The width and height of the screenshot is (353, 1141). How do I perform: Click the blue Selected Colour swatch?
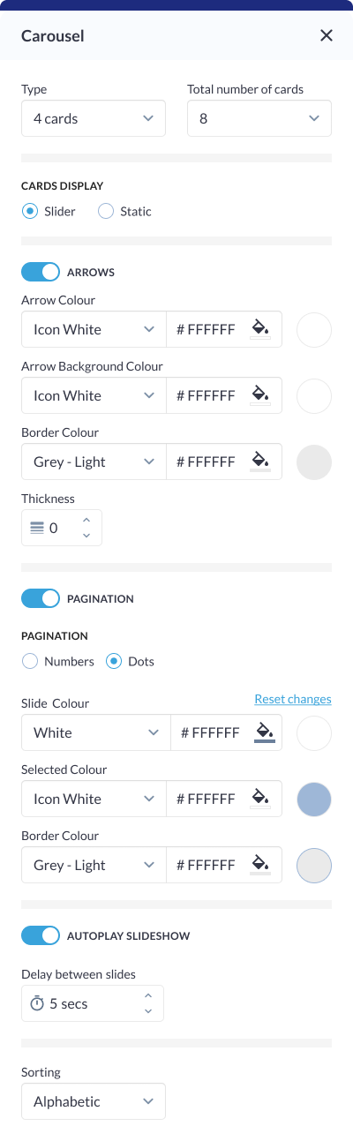(x=315, y=799)
